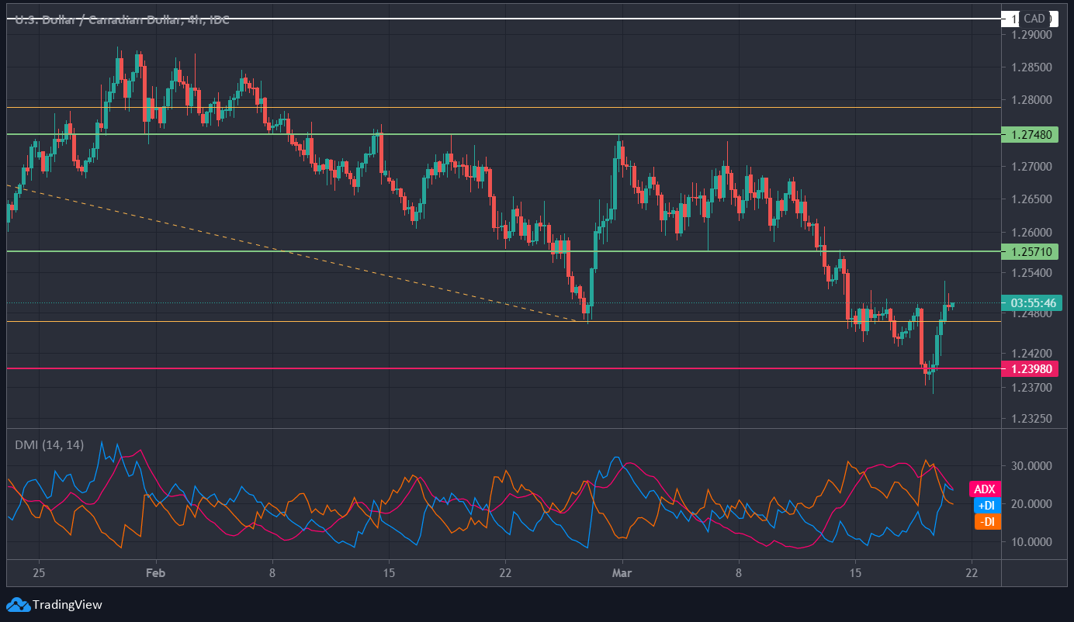The height and width of the screenshot is (622, 1074).
Task: Click 1.25400 on the price axis
Action: click(x=1031, y=273)
